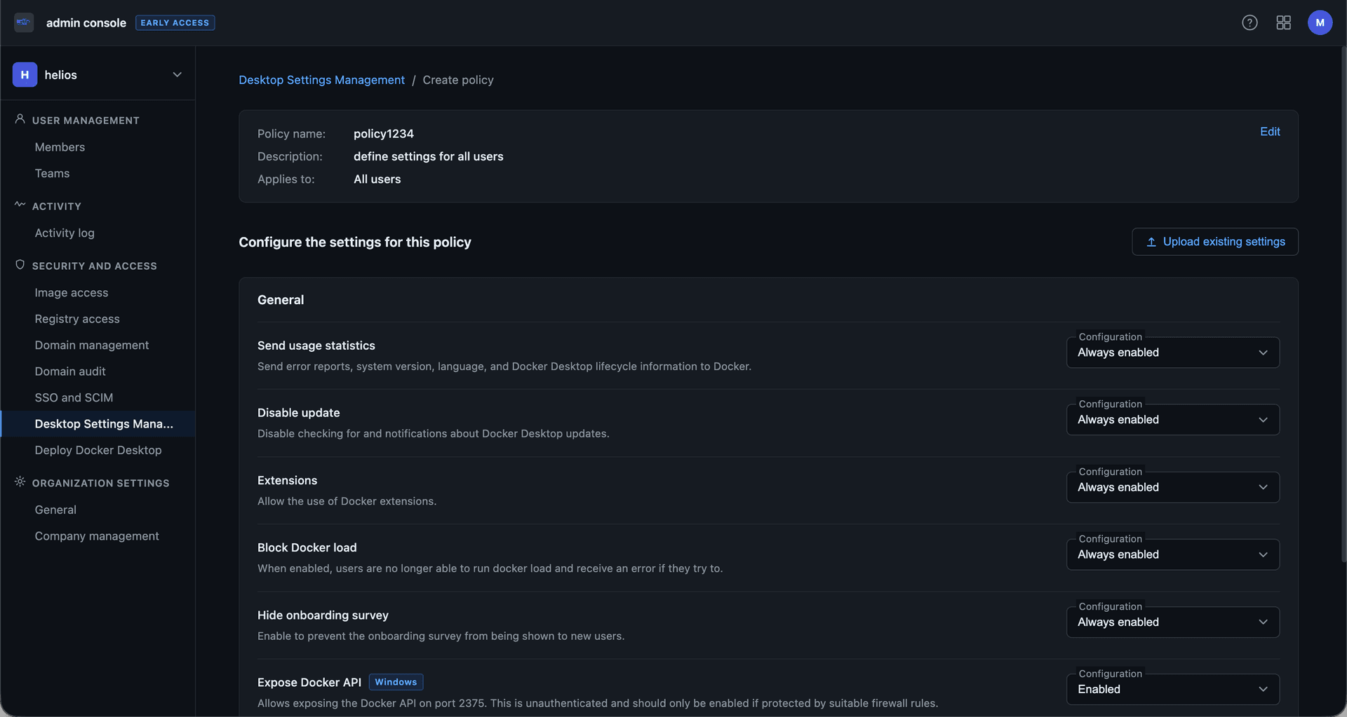
Task: Click the helios organization H icon
Action: pyautogui.click(x=25, y=75)
